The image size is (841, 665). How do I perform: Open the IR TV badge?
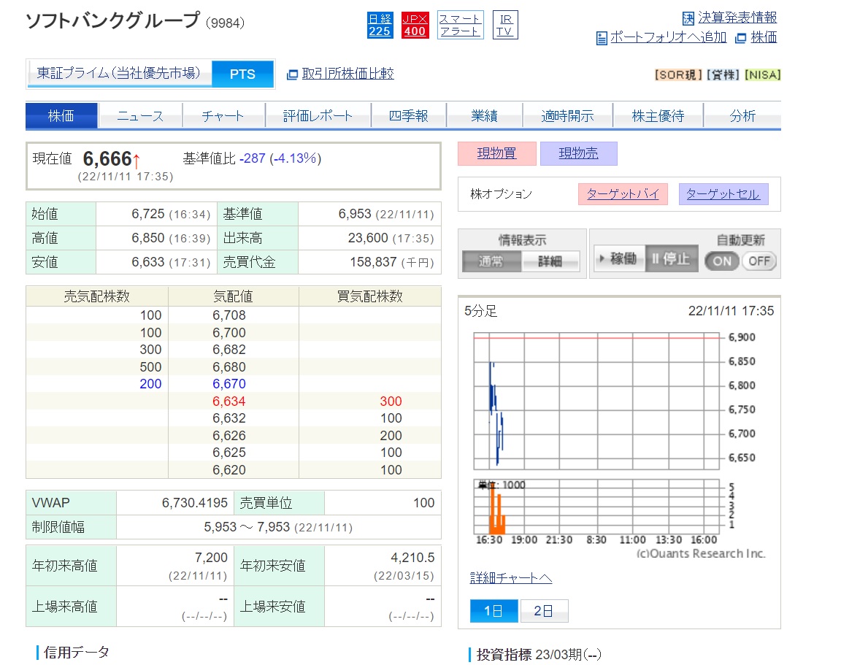point(505,26)
